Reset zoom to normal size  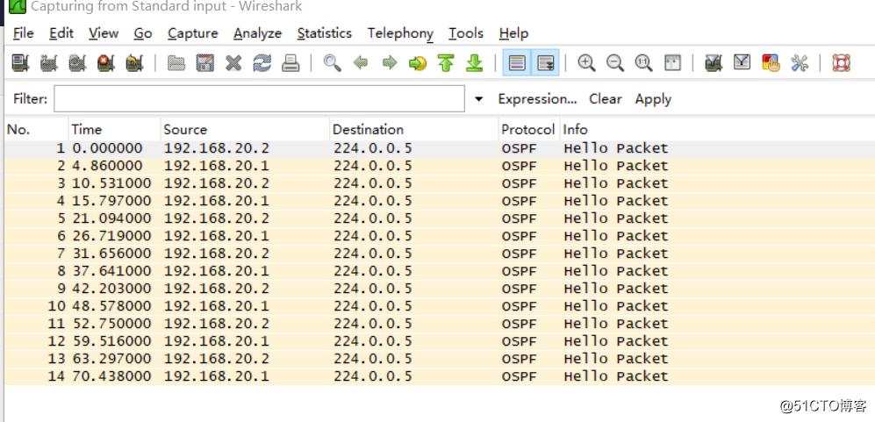pyautogui.click(x=643, y=63)
